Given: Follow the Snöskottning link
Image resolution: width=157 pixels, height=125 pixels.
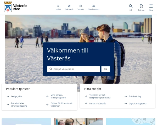Looking at the screenshot, I should [135, 96].
